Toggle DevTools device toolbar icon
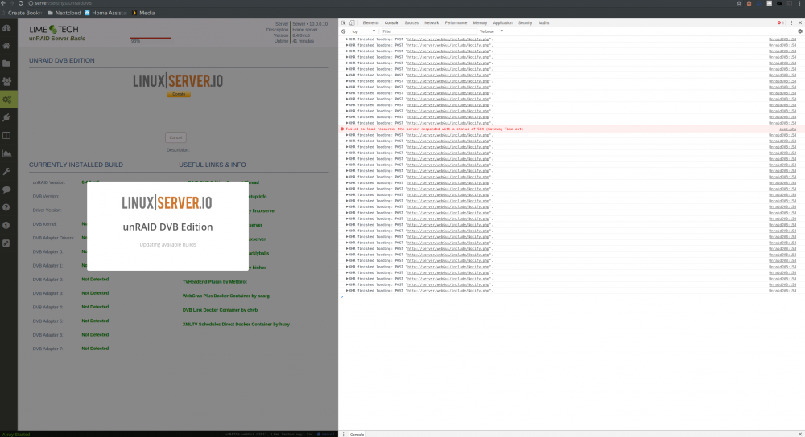Image resolution: width=805 pixels, height=437 pixels. point(352,23)
